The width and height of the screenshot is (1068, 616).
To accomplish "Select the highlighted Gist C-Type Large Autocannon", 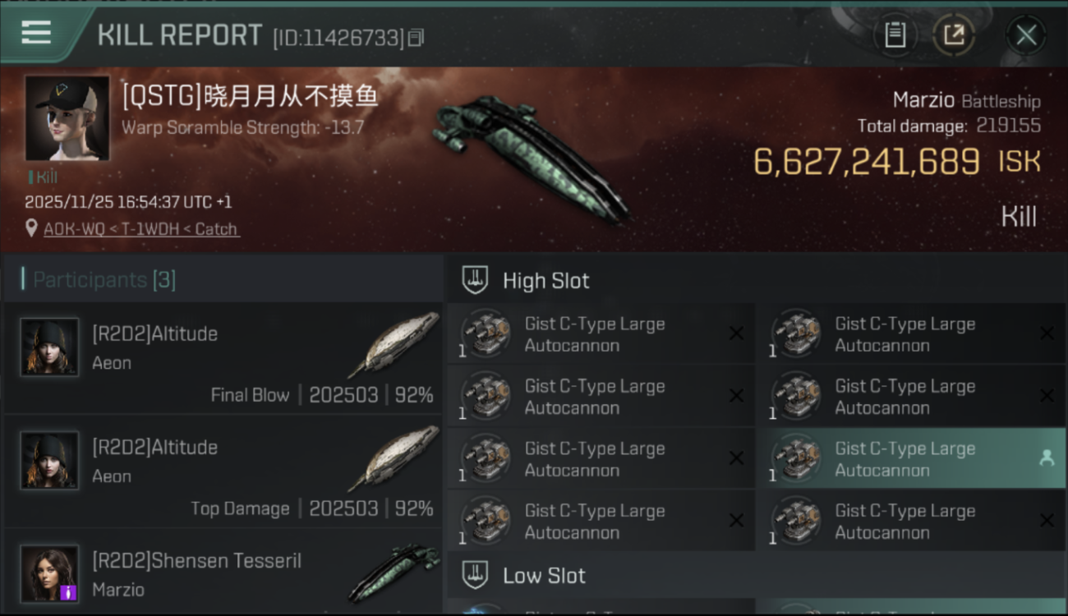I will pos(904,459).
